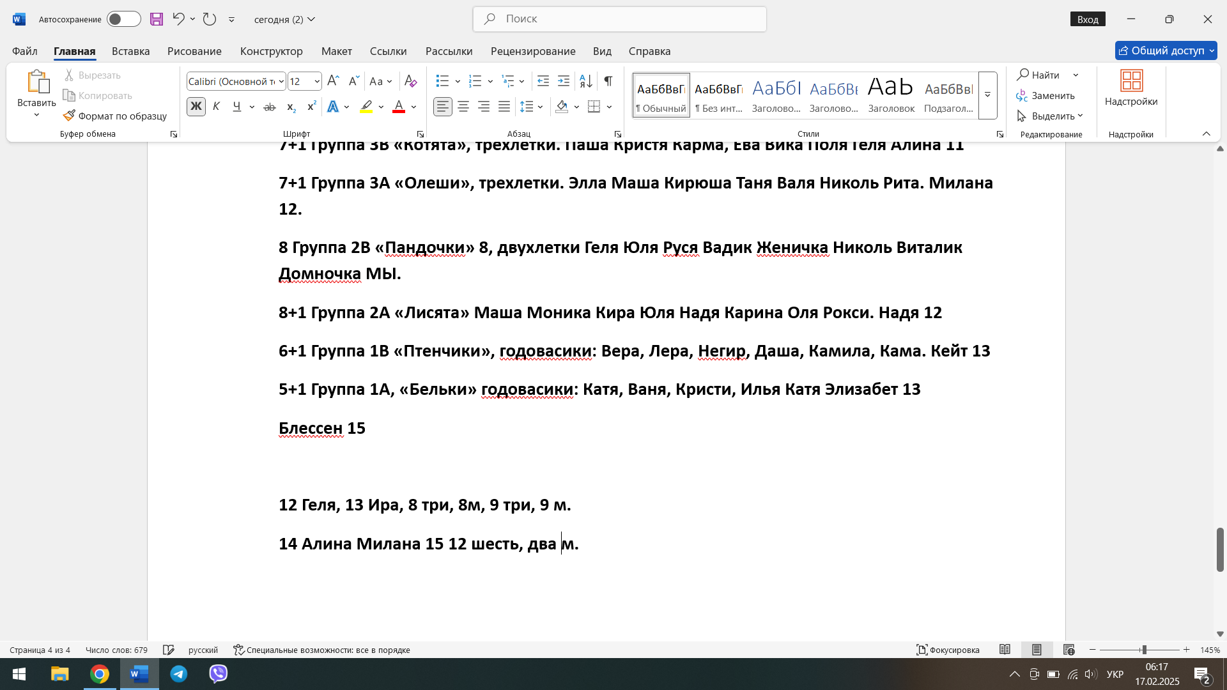Click the Поиск search box
The height and width of the screenshot is (690, 1227).
click(619, 19)
